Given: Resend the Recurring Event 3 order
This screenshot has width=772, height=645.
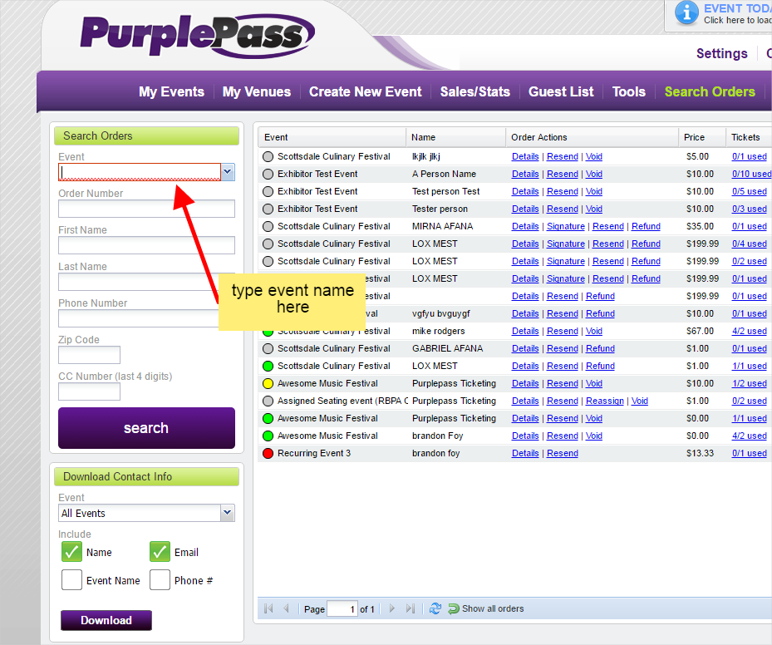Looking at the screenshot, I should tap(563, 454).
